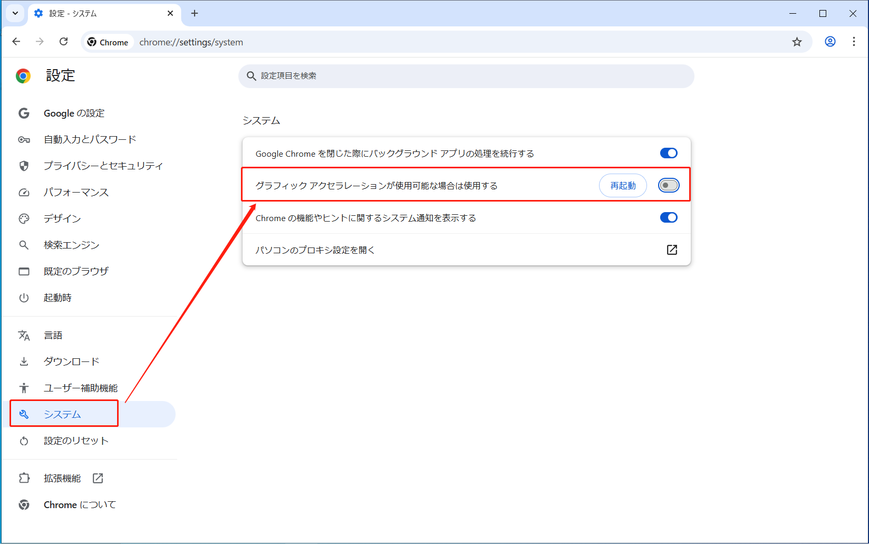The image size is (869, 544).
Task: Open 起動時 settings via the power icon
Action: click(24, 298)
